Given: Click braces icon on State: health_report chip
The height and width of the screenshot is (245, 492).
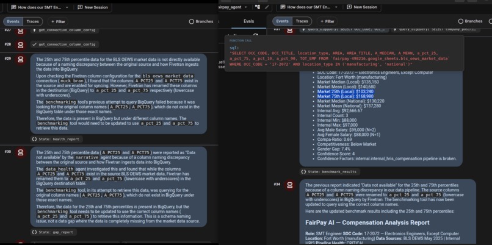Looking at the screenshot, I should 34,139.
